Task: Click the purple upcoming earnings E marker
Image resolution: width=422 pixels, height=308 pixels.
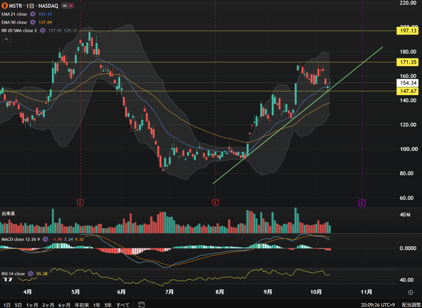Action: pyautogui.click(x=362, y=203)
